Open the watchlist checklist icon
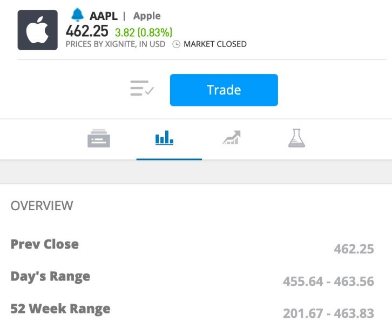The height and width of the screenshot is (334, 392). (x=142, y=88)
